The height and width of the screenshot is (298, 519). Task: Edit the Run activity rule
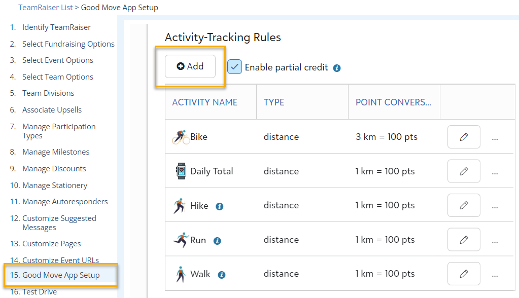click(x=464, y=239)
